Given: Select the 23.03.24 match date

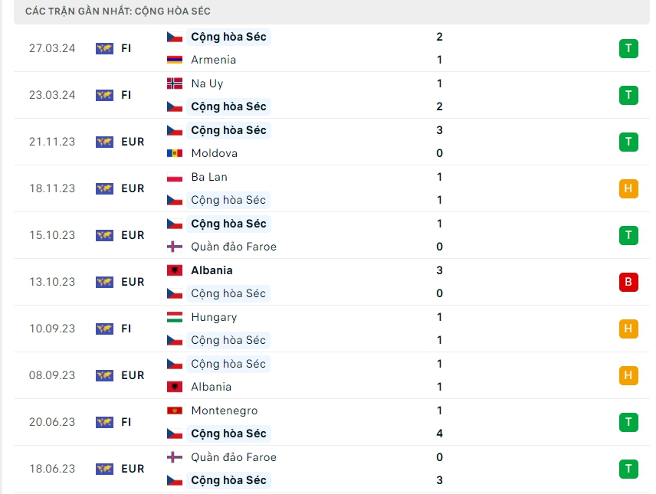Looking at the screenshot, I should [52, 95].
